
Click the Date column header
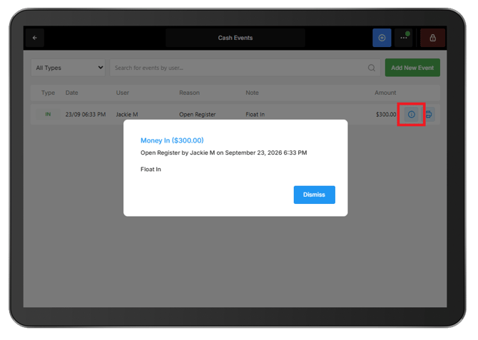[x=71, y=93]
